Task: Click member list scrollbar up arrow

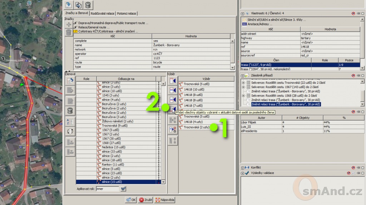Action: pyautogui.click(x=163, y=84)
